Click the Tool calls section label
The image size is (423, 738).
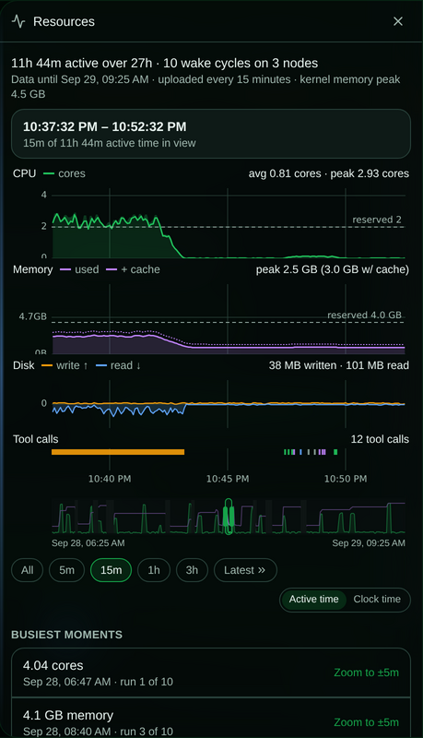[36, 439]
